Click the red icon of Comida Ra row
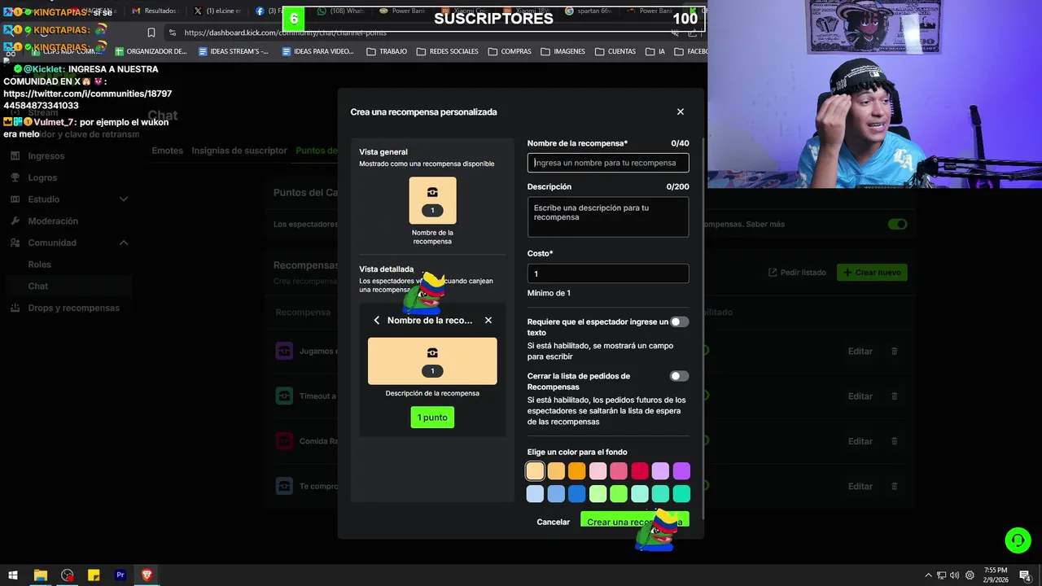1042x586 pixels. coord(284,441)
